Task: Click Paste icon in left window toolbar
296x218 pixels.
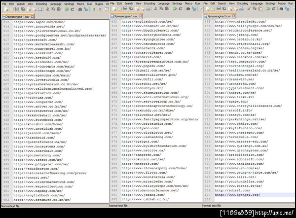Action: click(59, 9)
